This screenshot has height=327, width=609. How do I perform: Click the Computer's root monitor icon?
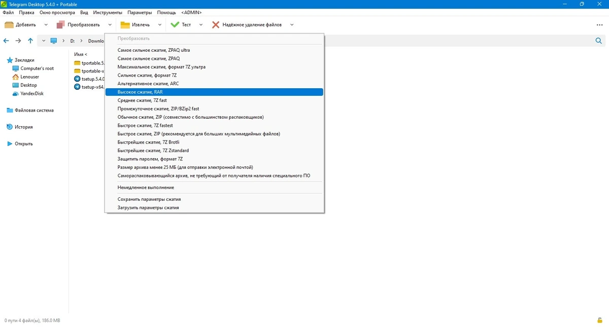point(15,68)
